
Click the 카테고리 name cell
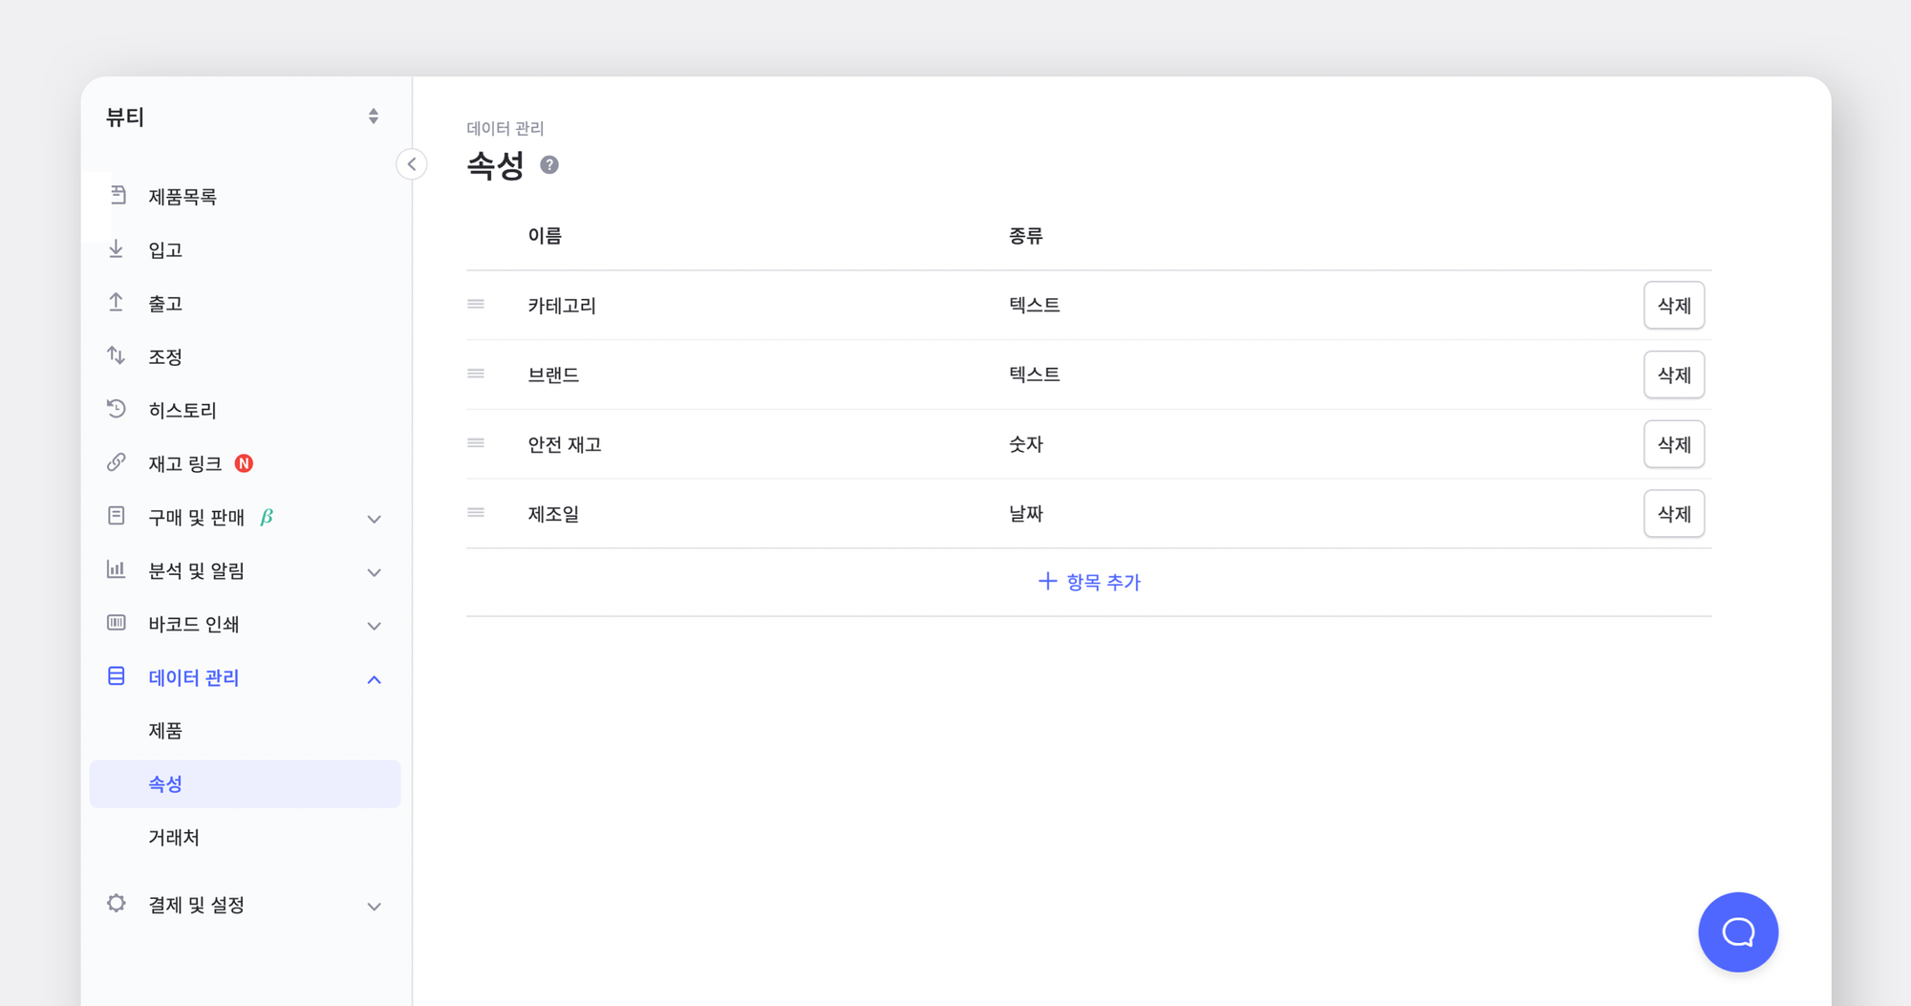pyautogui.click(x=562, y=306)
